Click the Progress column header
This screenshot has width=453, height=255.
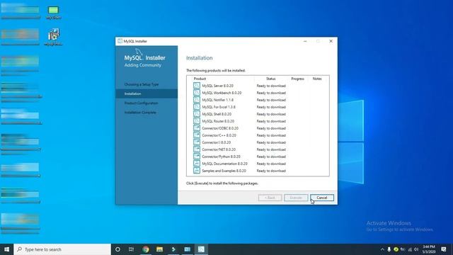297,79
